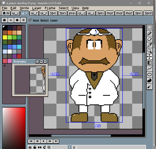Select the Eraser tool
This screenshot has width=156, height=149.
(x=149, y=39)
